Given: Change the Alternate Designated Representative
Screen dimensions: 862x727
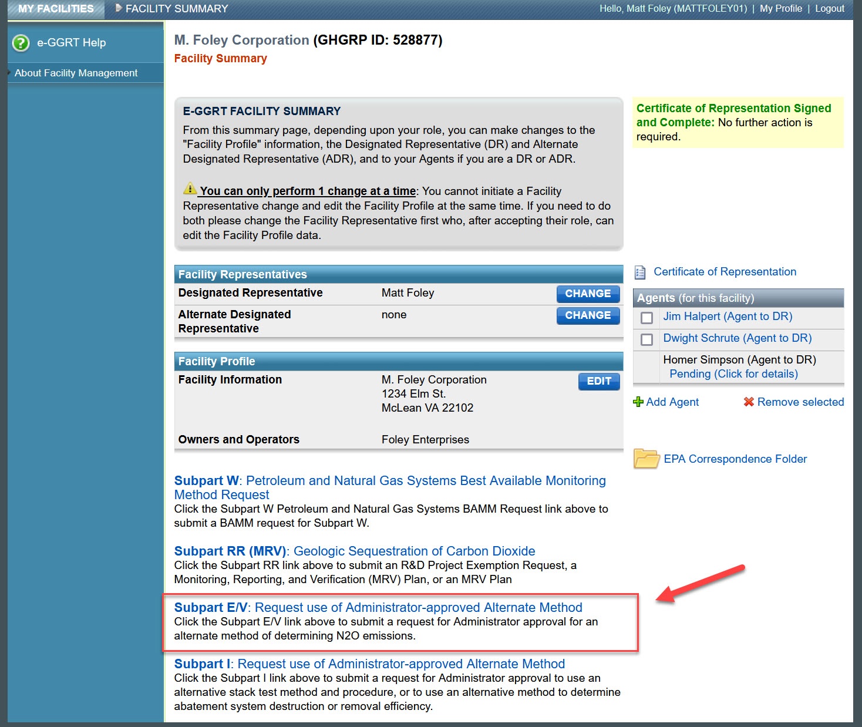Looking at the screenshot, I should [588, 315].
